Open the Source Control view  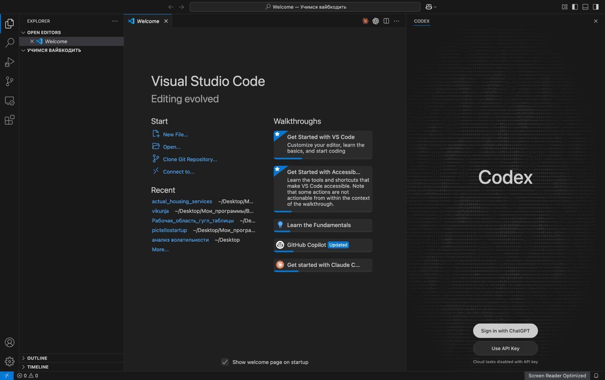pyautogui.click(x=9, y=81)
